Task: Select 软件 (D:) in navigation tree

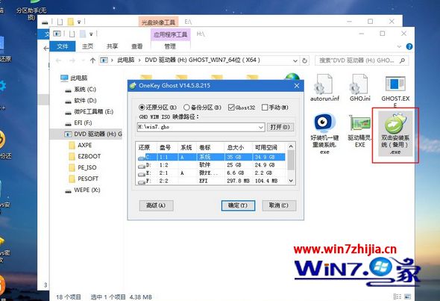Action: click(81, 101)
